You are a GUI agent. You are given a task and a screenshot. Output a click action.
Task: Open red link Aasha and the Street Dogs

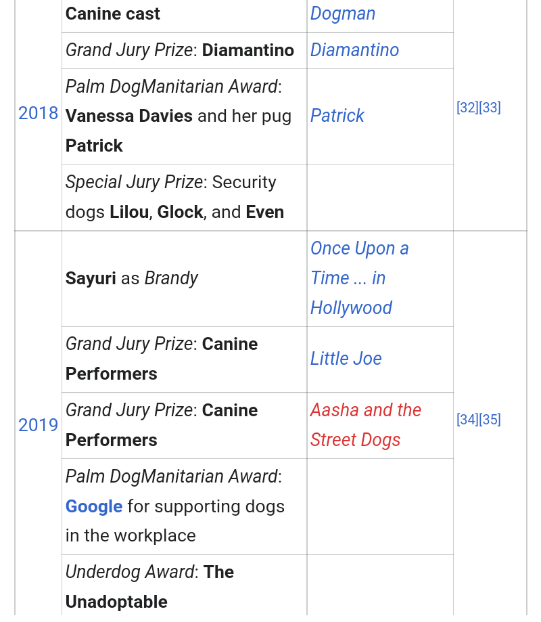(365, 425)
